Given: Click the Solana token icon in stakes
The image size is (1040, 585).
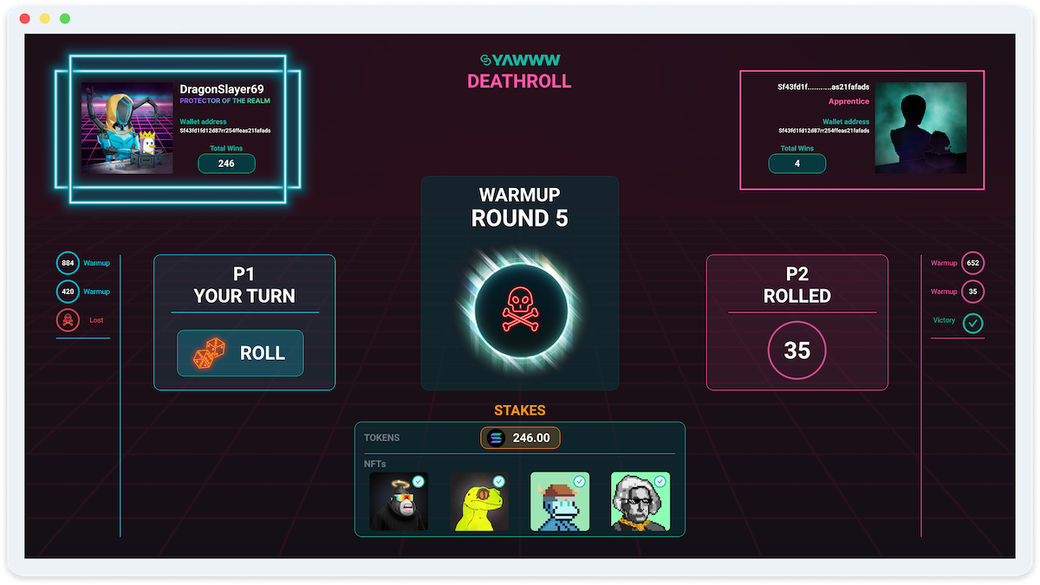Looking at the screenshot, I should (496, 438).
